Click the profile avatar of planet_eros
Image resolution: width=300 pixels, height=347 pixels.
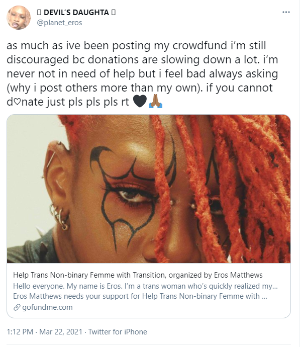(19, 18)
